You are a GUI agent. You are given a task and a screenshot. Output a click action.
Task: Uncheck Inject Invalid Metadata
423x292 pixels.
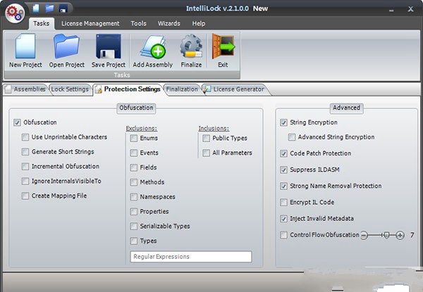pos(283,219)
